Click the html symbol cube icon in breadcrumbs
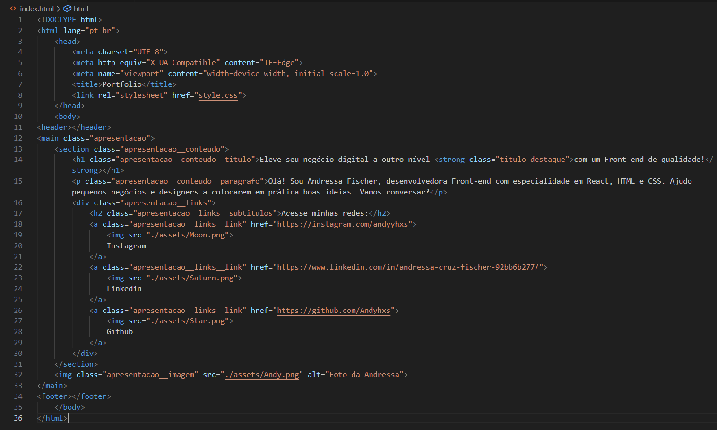The image size is (717, 430). click(x=68, y=8)
